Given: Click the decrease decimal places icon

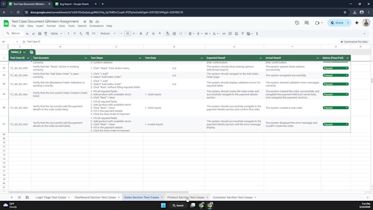Looking at the screenshot, I should tap(81, 34).
